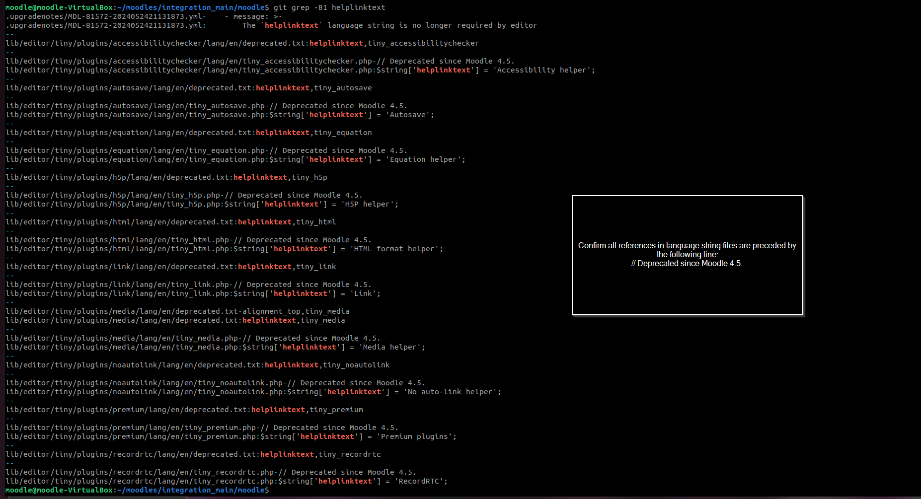Select the upgradenotes yml 'message: >-' line

pos(144,16)
